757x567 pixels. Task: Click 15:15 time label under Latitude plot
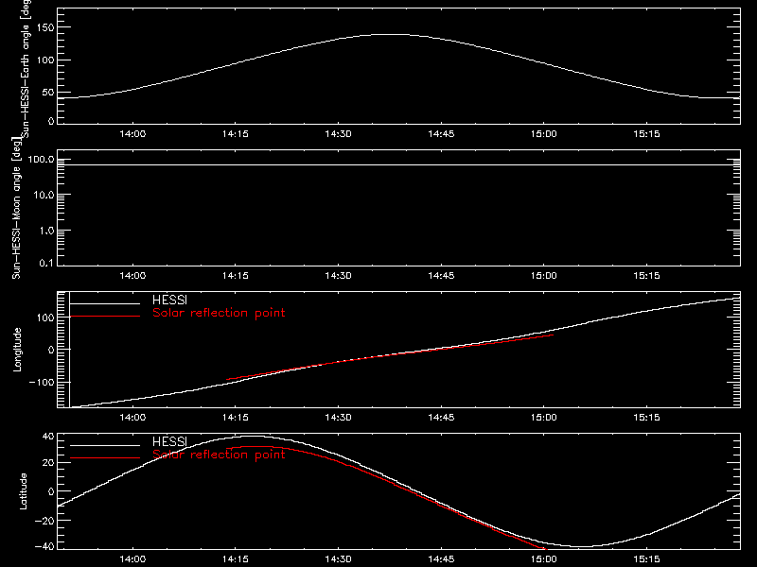646,559
